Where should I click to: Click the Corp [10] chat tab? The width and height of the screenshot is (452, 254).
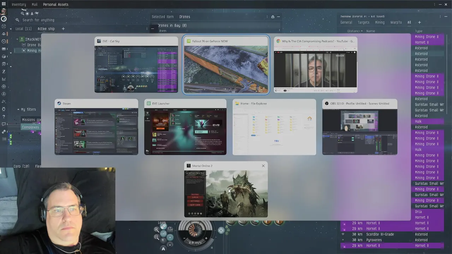click(x=21, y=166)
